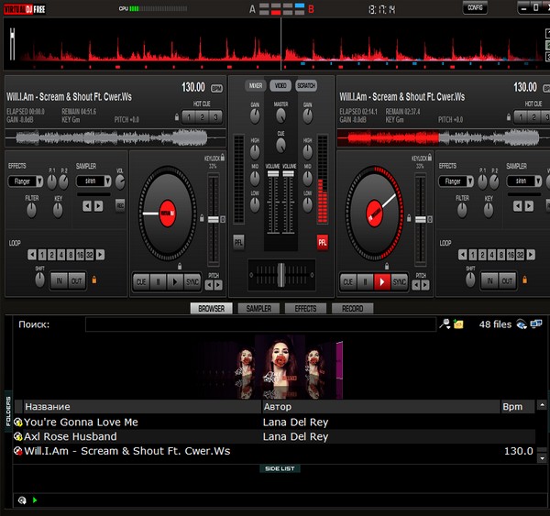Trigger hot cue 2 on left deck
550x516 pixels.
(x=202, y=116)
